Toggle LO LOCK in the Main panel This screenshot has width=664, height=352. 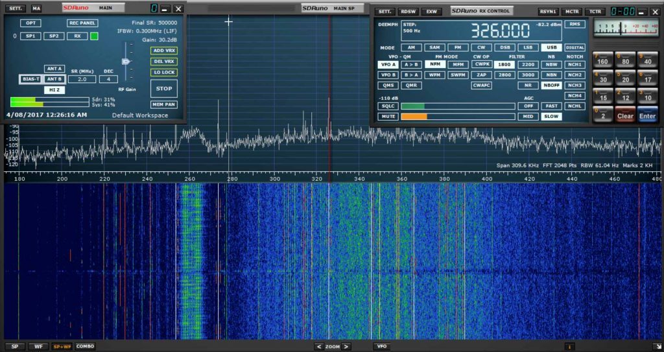163,73
